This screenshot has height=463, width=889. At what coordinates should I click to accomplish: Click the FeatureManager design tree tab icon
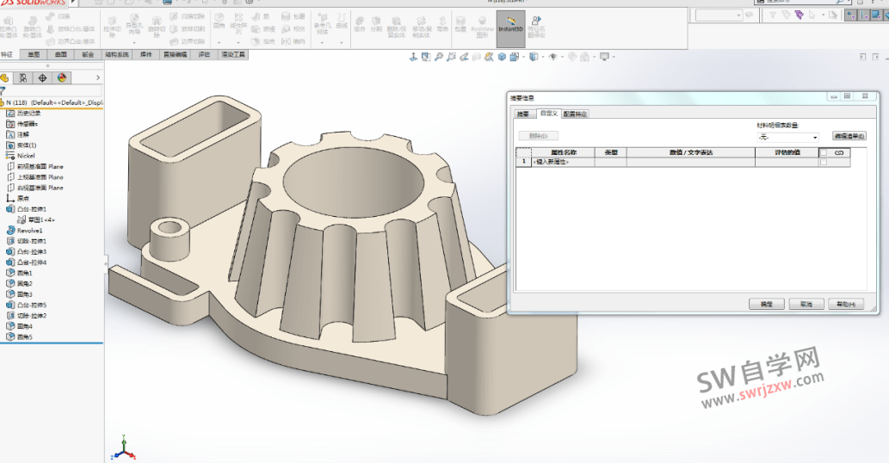click(x=6, y=77)
